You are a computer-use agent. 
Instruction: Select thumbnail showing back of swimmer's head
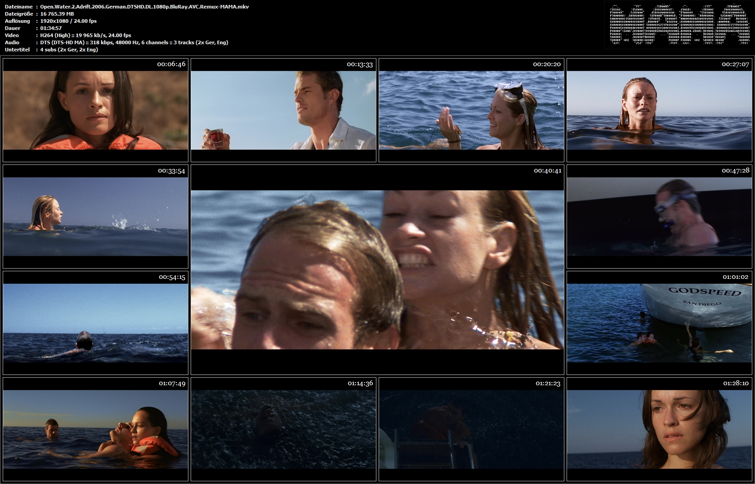(x=95, y=323)
